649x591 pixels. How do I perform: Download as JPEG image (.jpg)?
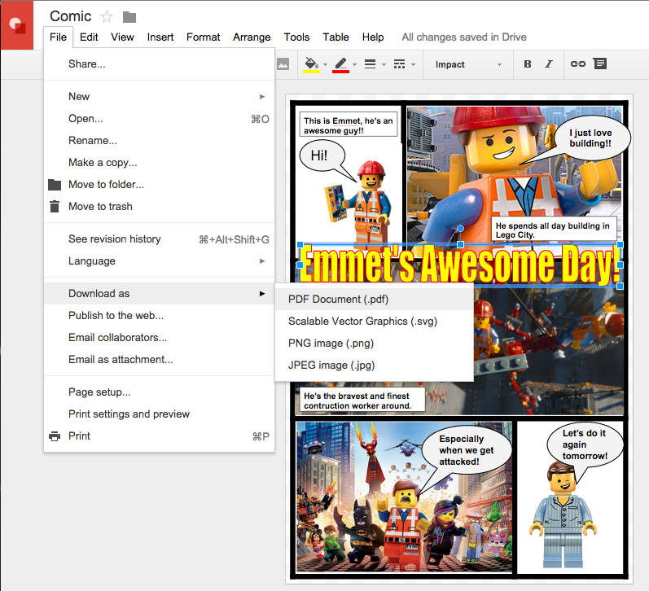(374, 365)
